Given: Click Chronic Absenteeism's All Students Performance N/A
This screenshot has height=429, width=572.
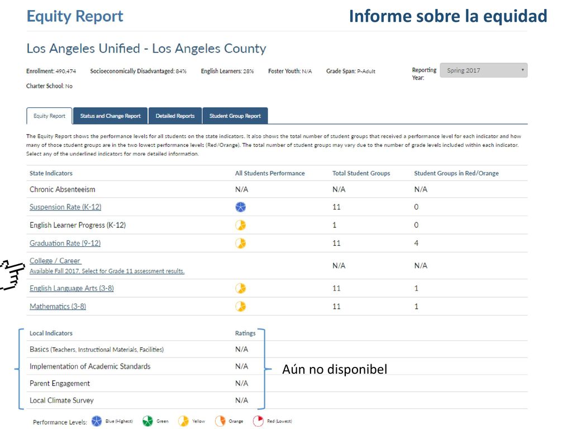Looking at the screenshot, I should click(x=241, y=189).
